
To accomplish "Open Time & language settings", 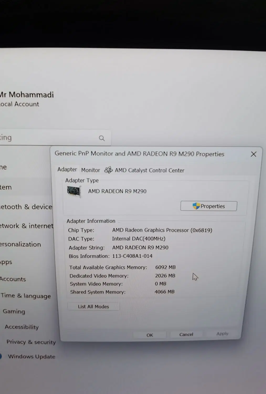I will click(26, 296).
